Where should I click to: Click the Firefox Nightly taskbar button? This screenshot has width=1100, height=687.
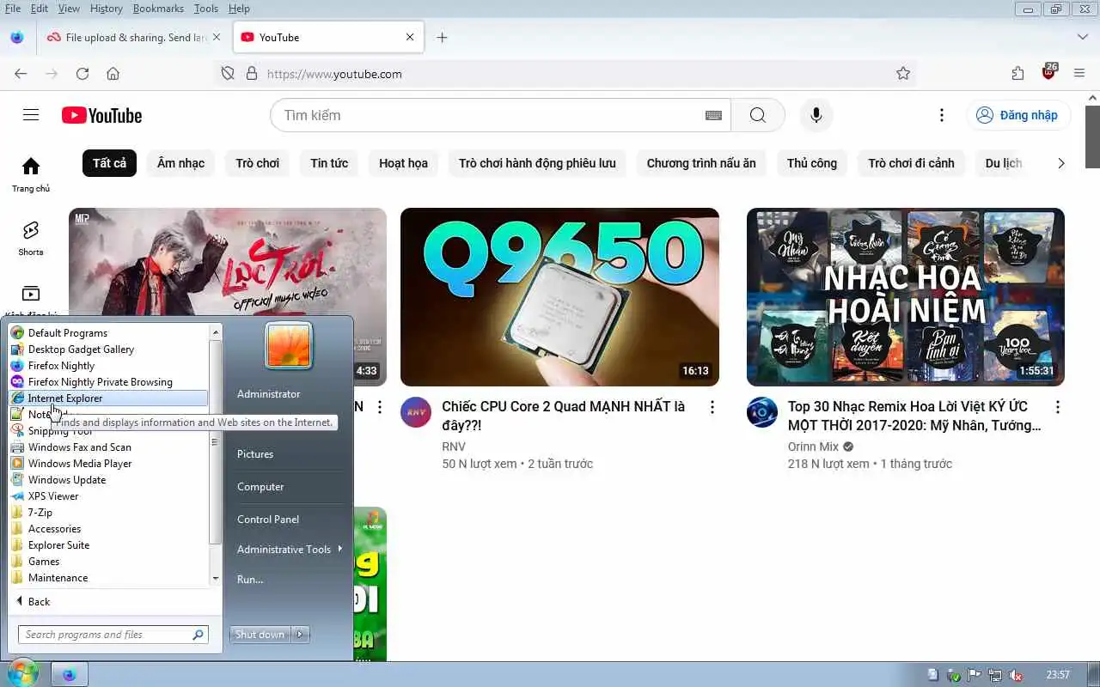tap(69, 675)
